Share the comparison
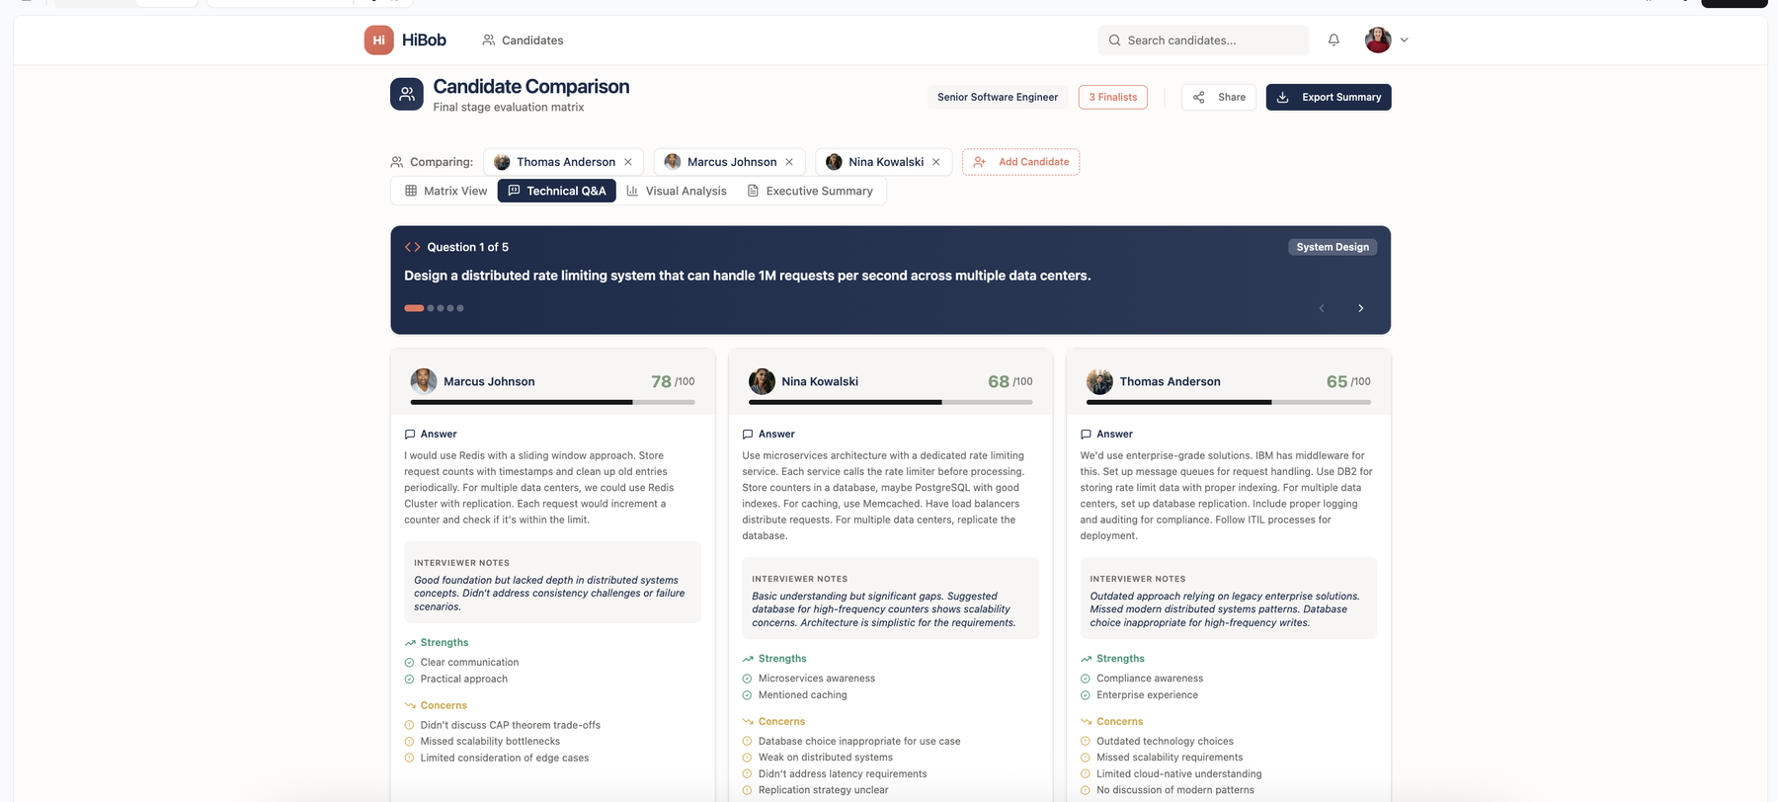Screen dimensions: 1778x802 point(1219,97)
